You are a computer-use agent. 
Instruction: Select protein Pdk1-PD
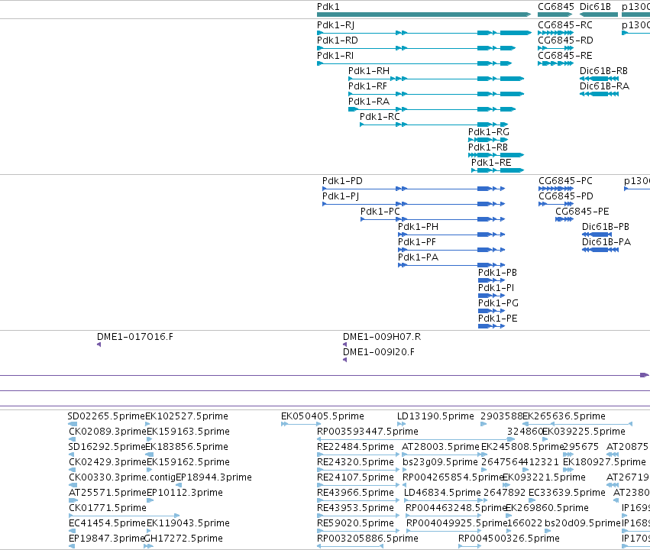(x=414, y=189)
